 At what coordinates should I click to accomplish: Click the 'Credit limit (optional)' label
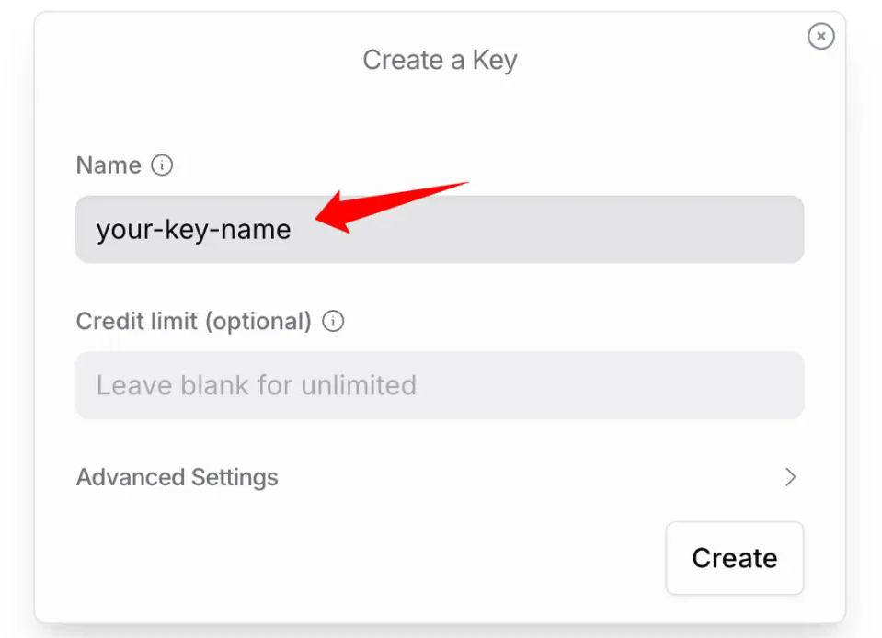(x=193, y=322)
